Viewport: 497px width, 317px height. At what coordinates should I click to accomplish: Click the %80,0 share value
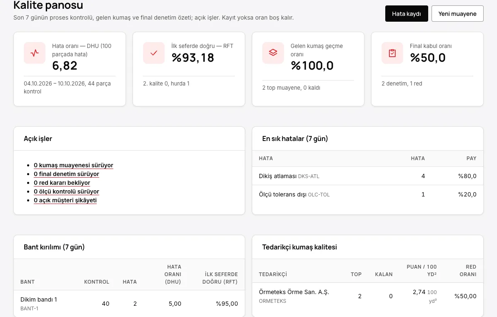pyautogui.click(x=467, y=176)
